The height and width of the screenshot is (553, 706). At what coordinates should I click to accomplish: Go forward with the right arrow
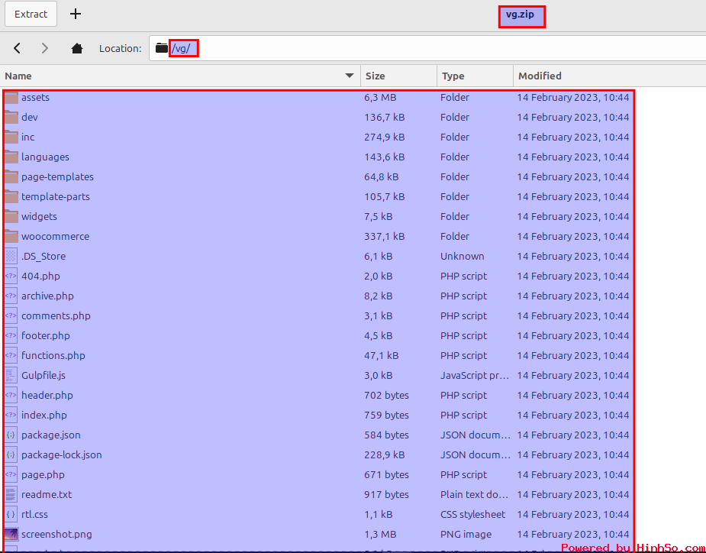tap(44, 48)
